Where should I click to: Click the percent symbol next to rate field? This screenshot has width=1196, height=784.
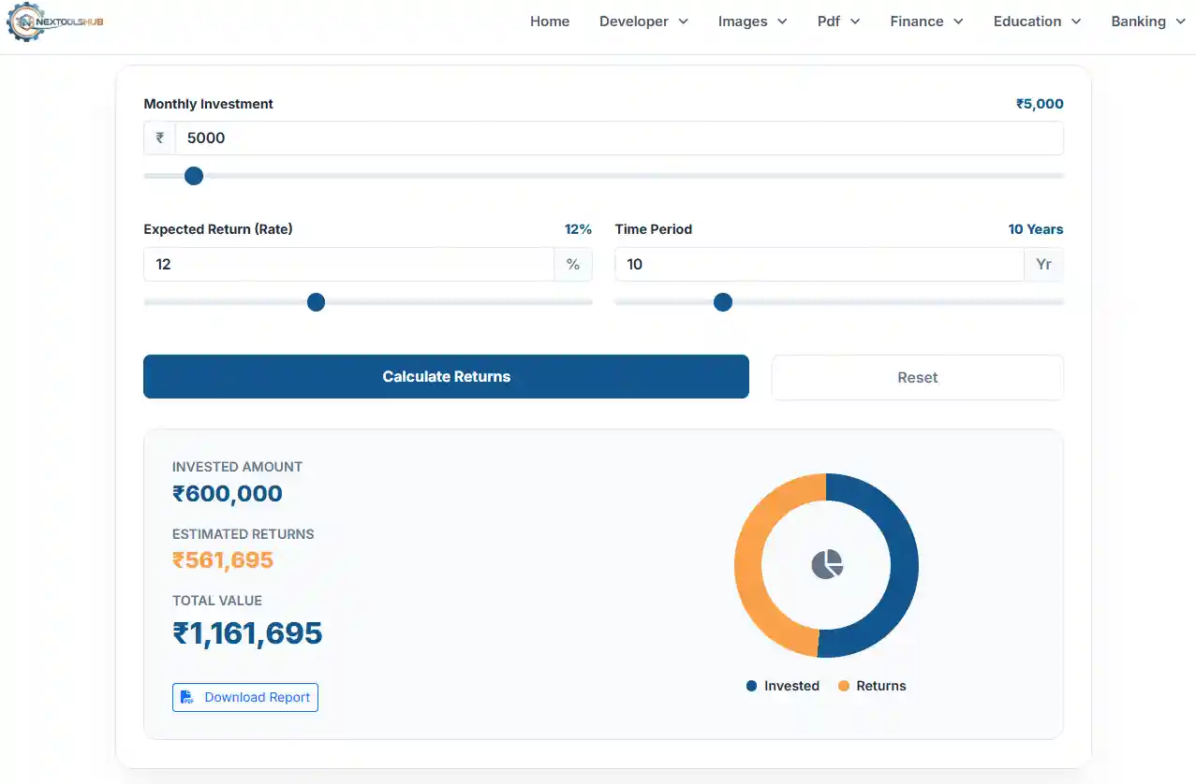pyautogui.click(x=573, y=265)
